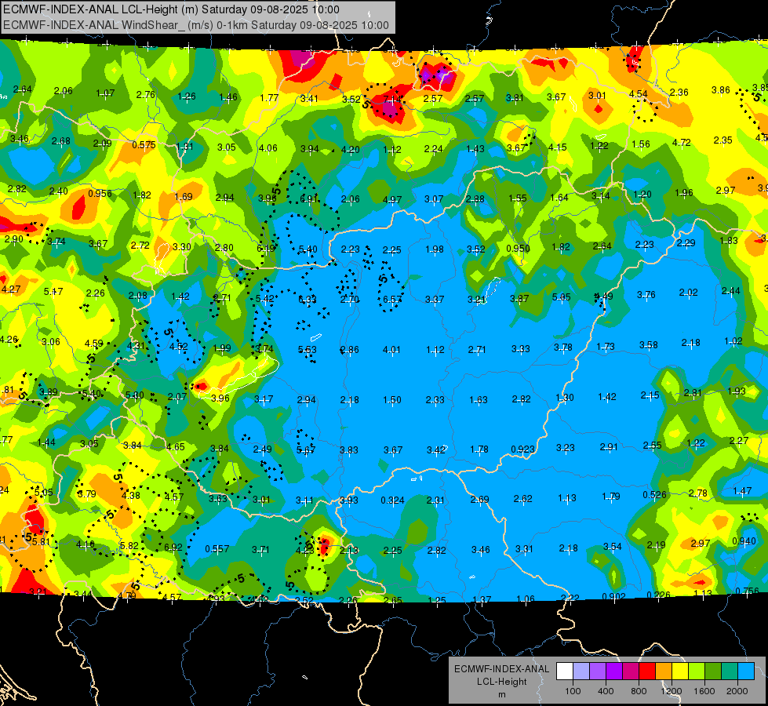This screenshot has width=768, height=706.
Task: Select the yellow legend color swatch
Action: point(680,671)
